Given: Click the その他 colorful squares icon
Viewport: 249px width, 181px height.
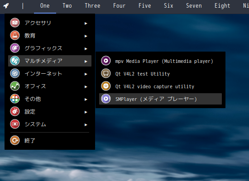Looking at the screenshot, I should click(x=15, y=99).
